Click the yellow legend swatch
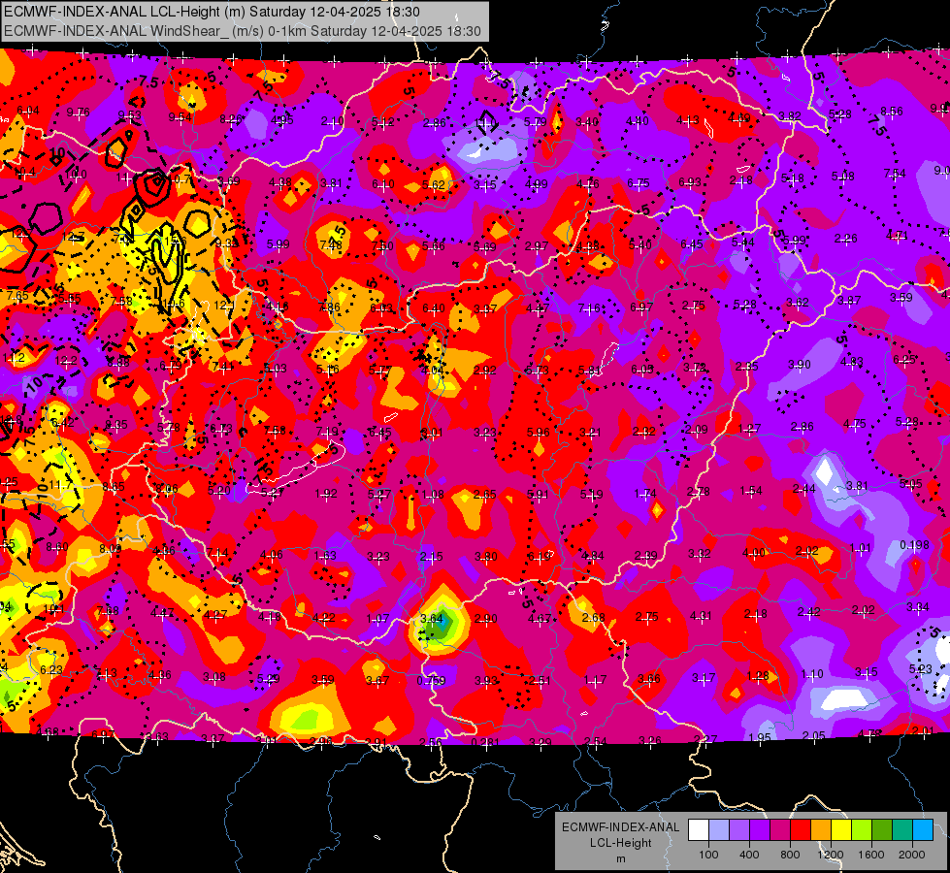Image resolution: width=950 pixels, height=873 pixels. 841,829
